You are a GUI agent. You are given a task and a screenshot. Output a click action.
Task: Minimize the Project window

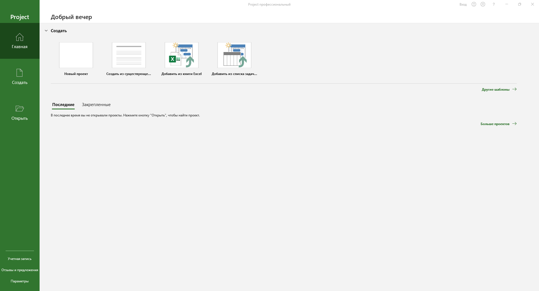[507, 4]
